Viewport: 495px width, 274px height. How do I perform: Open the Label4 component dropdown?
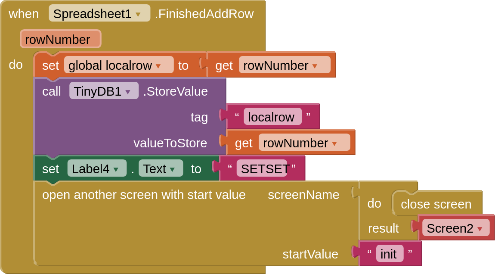pyautogui.click(x=116, y=169)
